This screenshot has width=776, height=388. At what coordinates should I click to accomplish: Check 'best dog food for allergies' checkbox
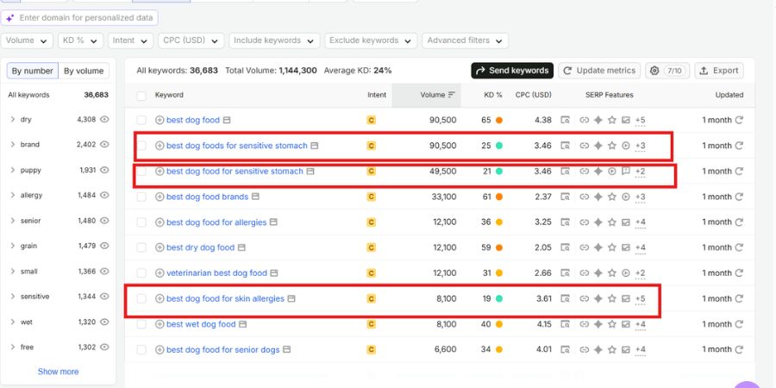click(141, 222)
